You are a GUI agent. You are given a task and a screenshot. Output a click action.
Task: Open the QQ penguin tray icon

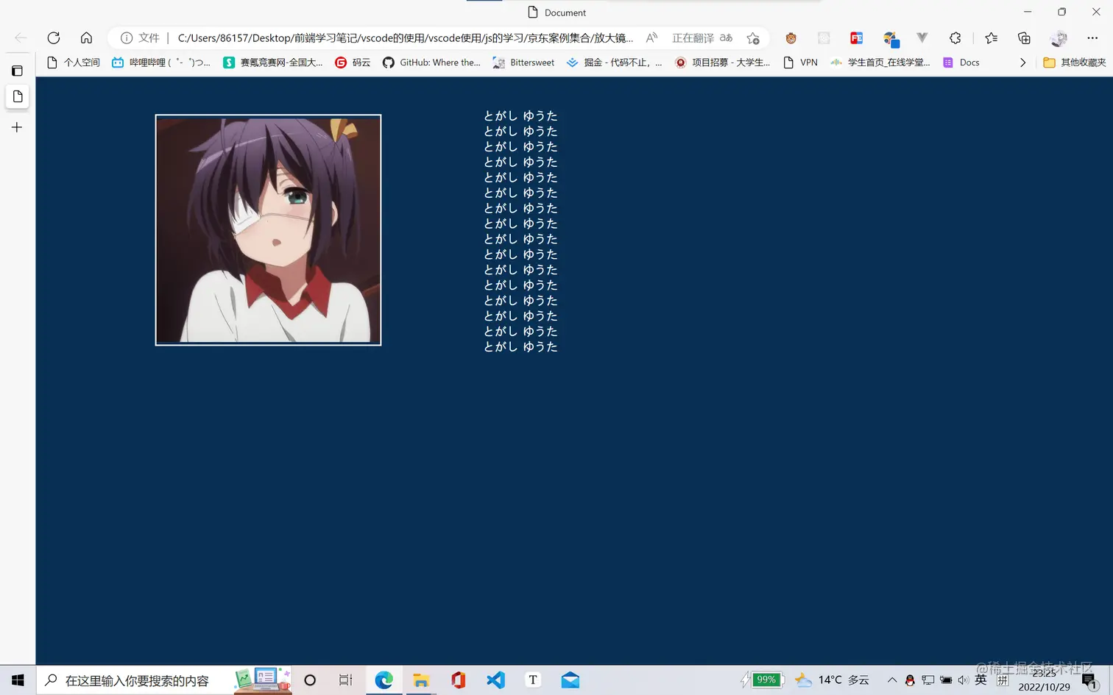click(x=910, y=680)
